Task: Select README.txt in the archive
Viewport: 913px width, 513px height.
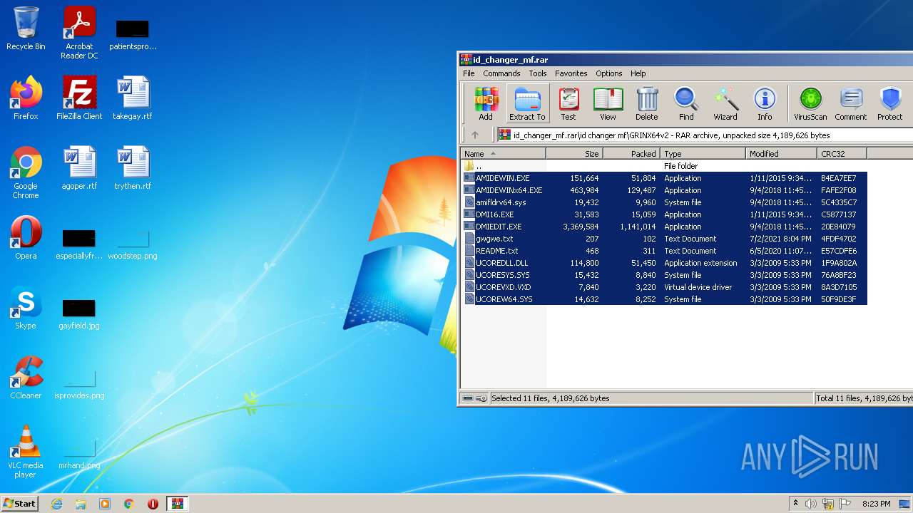Action: (663, 251)
